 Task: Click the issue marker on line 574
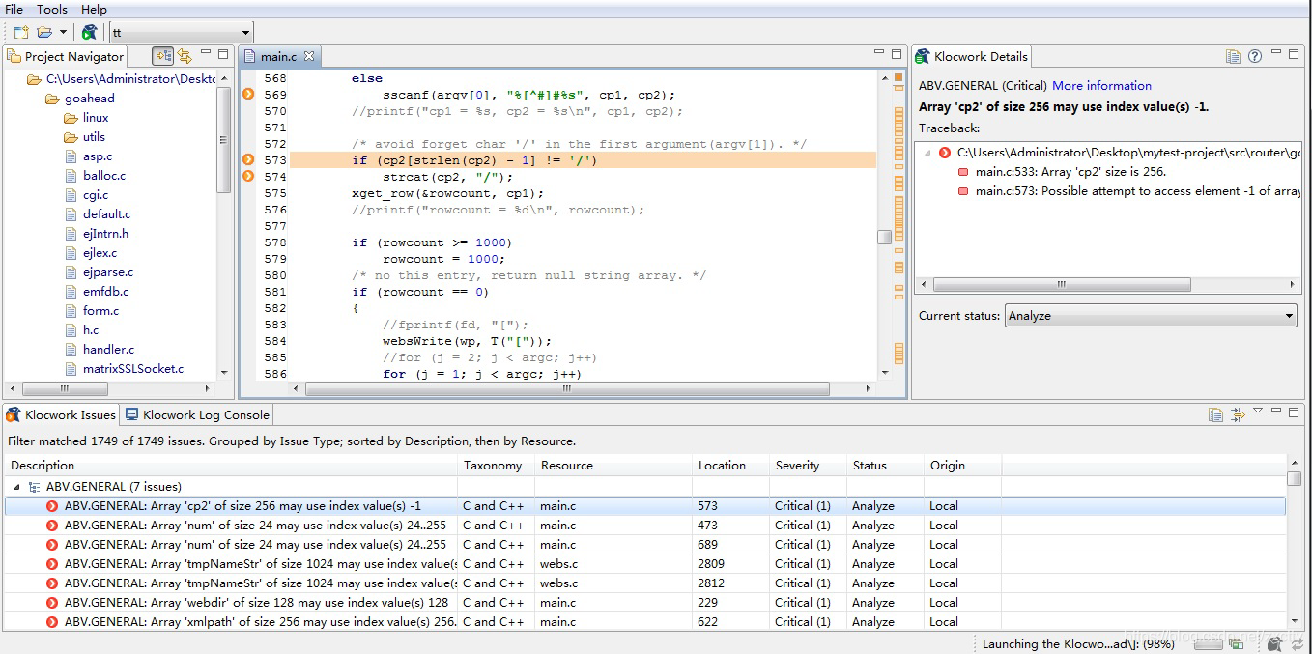tap(248, 177)
